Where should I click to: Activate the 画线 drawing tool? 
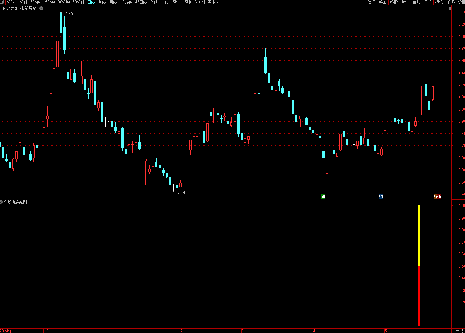[416, 2]
